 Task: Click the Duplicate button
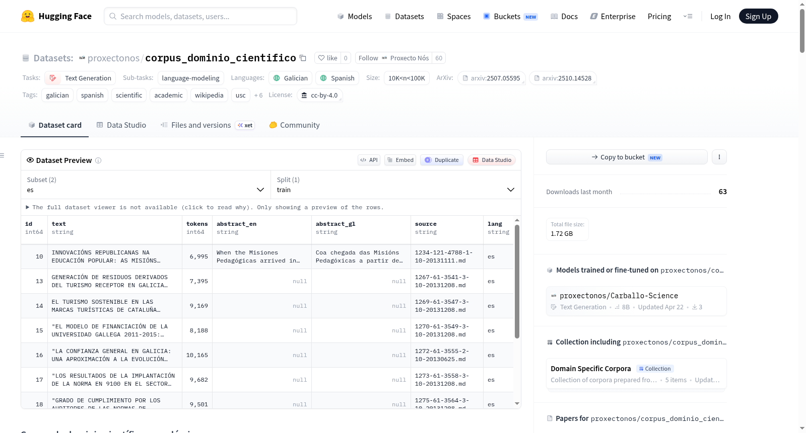tap(442, 160)
